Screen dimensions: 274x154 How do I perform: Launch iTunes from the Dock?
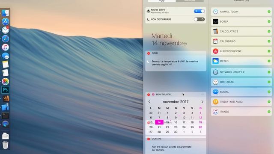(6, 47)
